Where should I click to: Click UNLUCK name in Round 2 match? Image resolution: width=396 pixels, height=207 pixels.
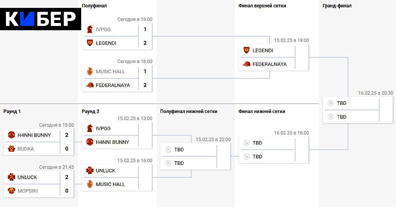[106, 171]
